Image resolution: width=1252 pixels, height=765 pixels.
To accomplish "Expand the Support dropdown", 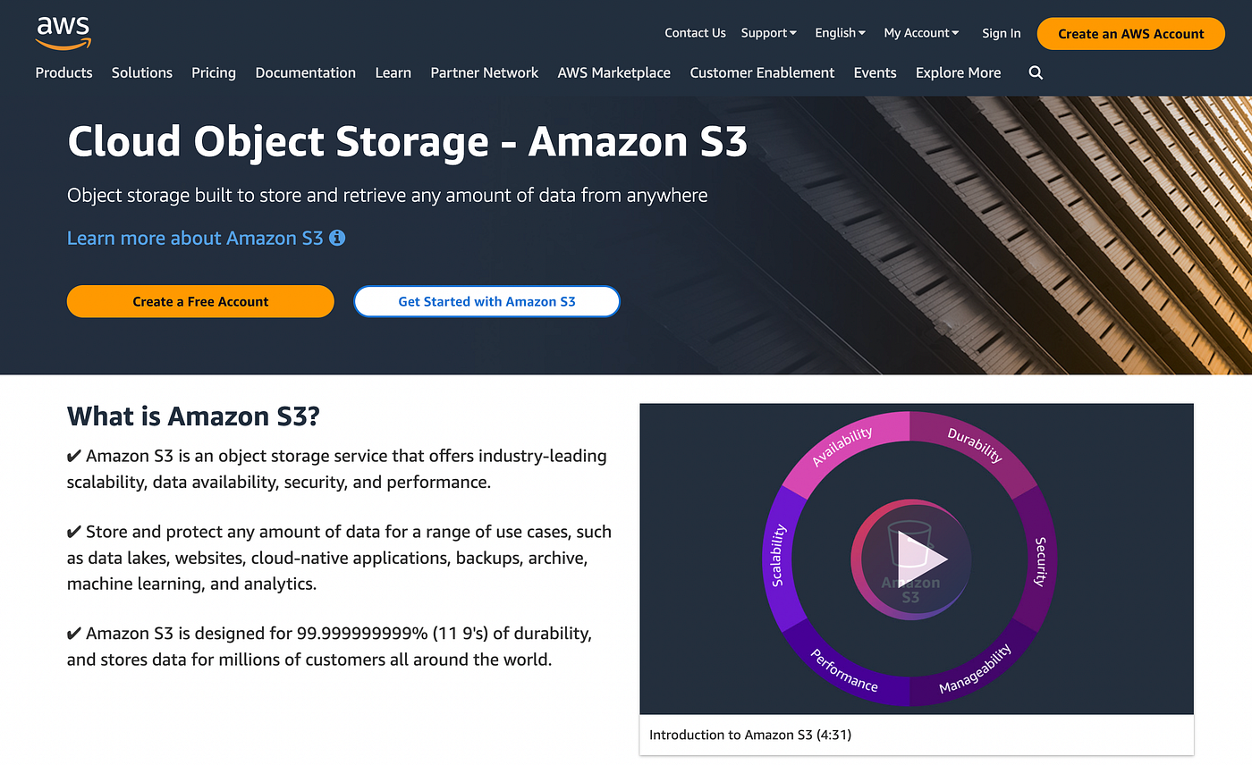I will point(769,33).
